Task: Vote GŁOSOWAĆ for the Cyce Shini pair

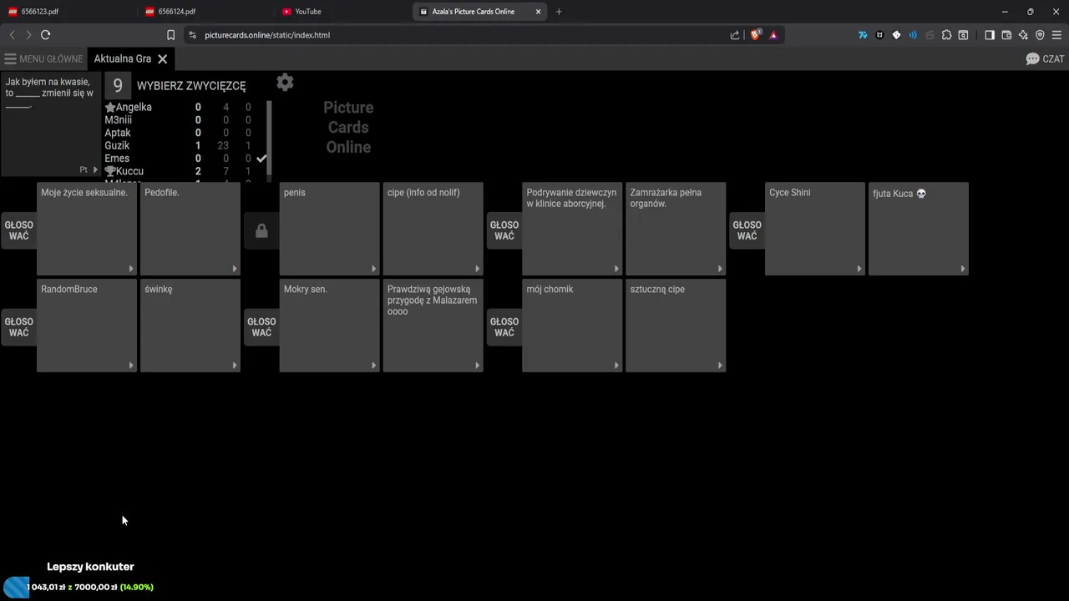Action: click(x=747, y=231)
